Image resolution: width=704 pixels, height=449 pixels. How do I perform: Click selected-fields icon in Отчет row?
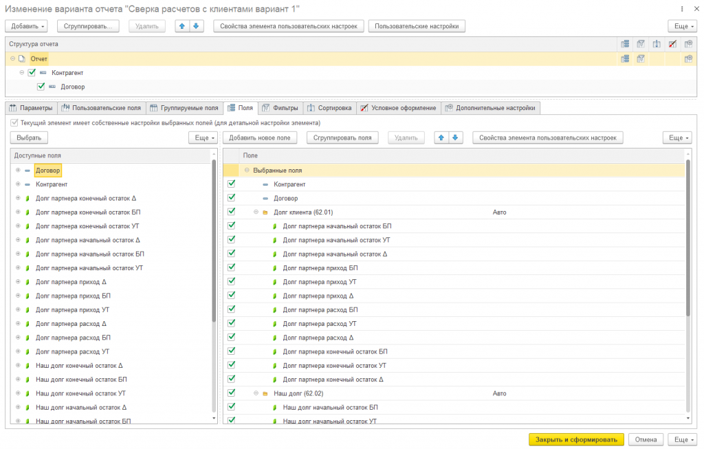point(625,59)
